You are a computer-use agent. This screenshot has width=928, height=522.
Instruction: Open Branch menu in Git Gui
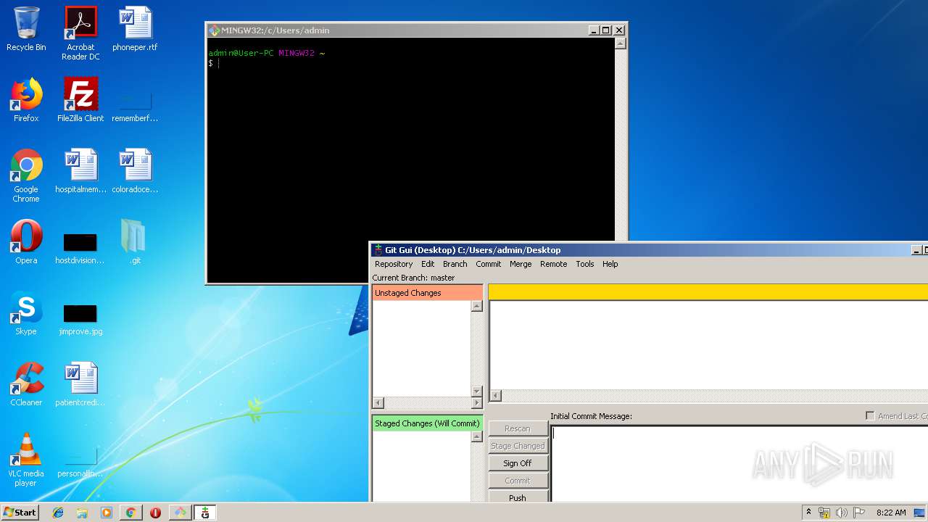[x=455, y=264]
